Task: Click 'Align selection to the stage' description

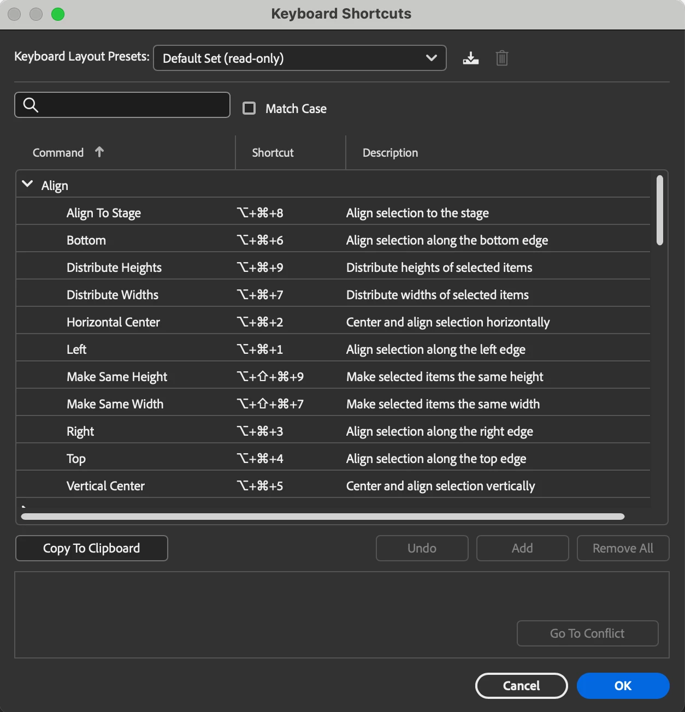Action: pyautogui.click(x=417, y=213)
